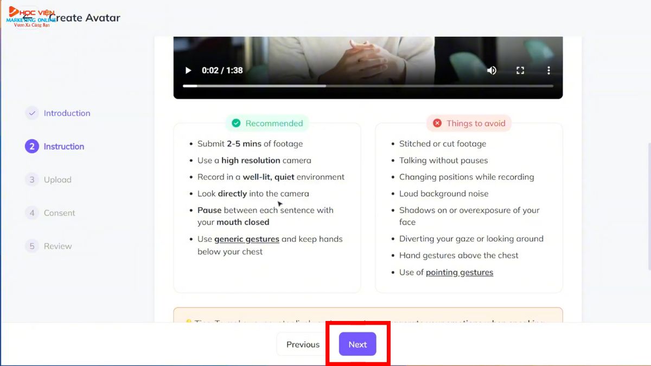This screenshot has height=366, width=651.
Task: Open the Introduction step
Action: [67, 113]
